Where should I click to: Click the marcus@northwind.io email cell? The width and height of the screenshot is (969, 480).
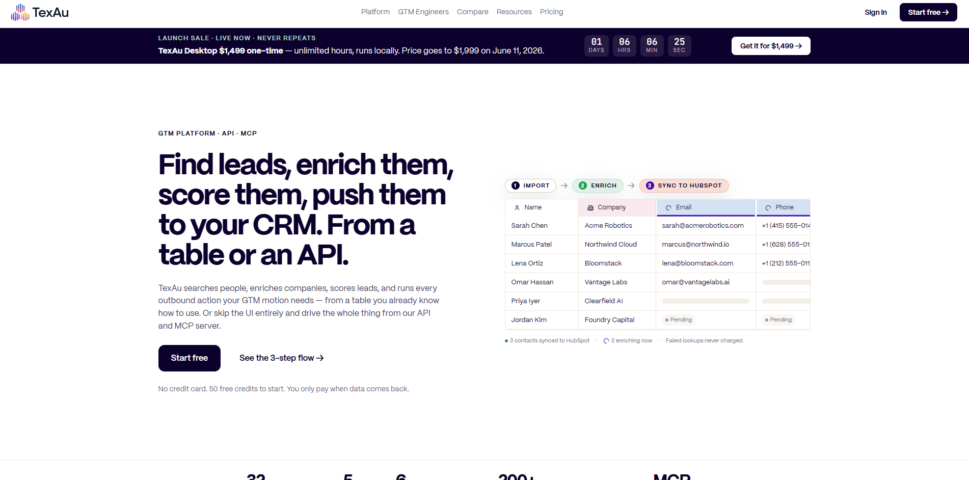pos(706,245)
